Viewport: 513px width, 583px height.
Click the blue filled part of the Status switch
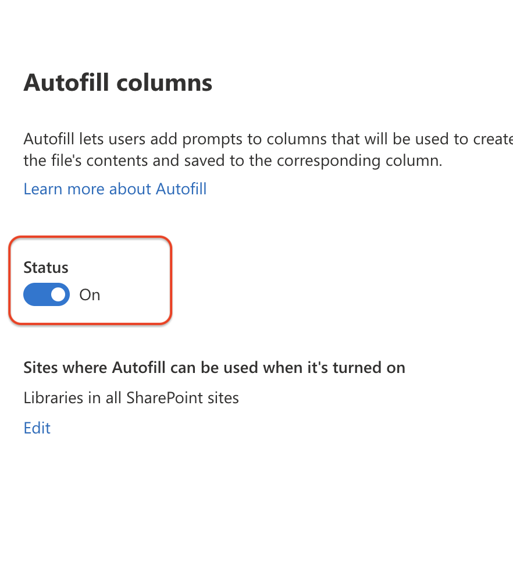(x=37, y=294)
